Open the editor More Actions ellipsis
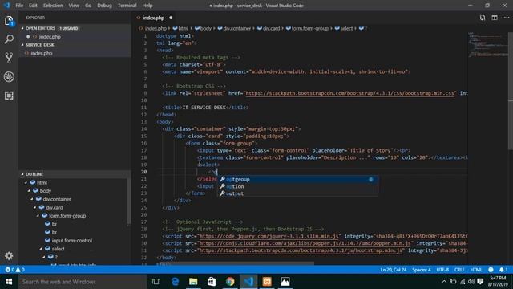 (x=507, y=18)
